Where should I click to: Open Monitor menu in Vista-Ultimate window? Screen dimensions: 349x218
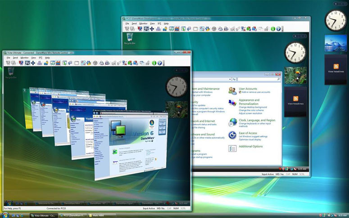click(x=24, y=58)
